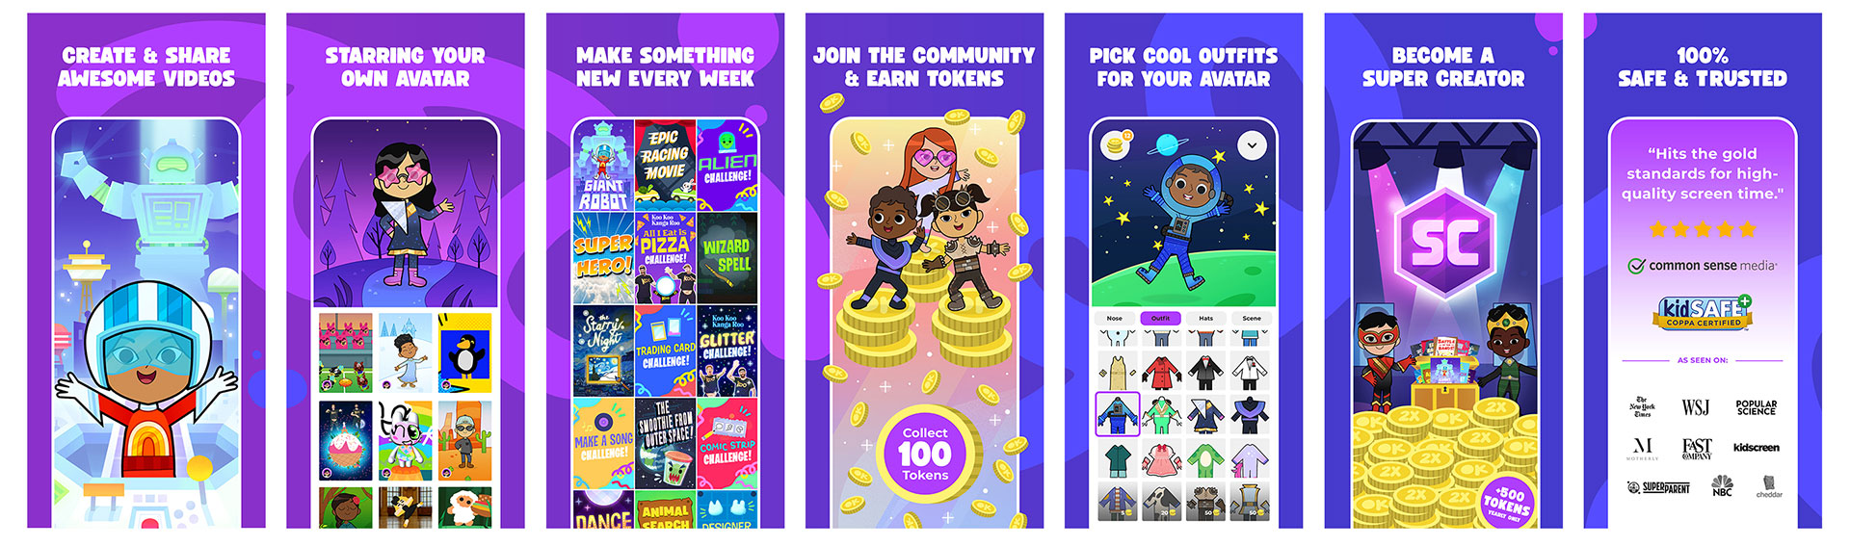This screenshot has height=546, width=1850.
Task: Tap the Collect 100 Tokens button
Action: (x=925, y=454)
